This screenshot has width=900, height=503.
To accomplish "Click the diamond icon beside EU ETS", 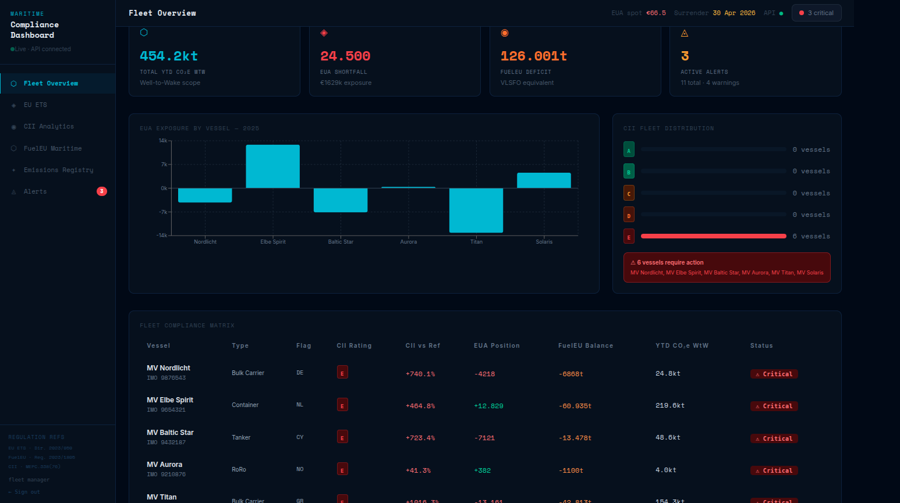I will tap(13, 105).
